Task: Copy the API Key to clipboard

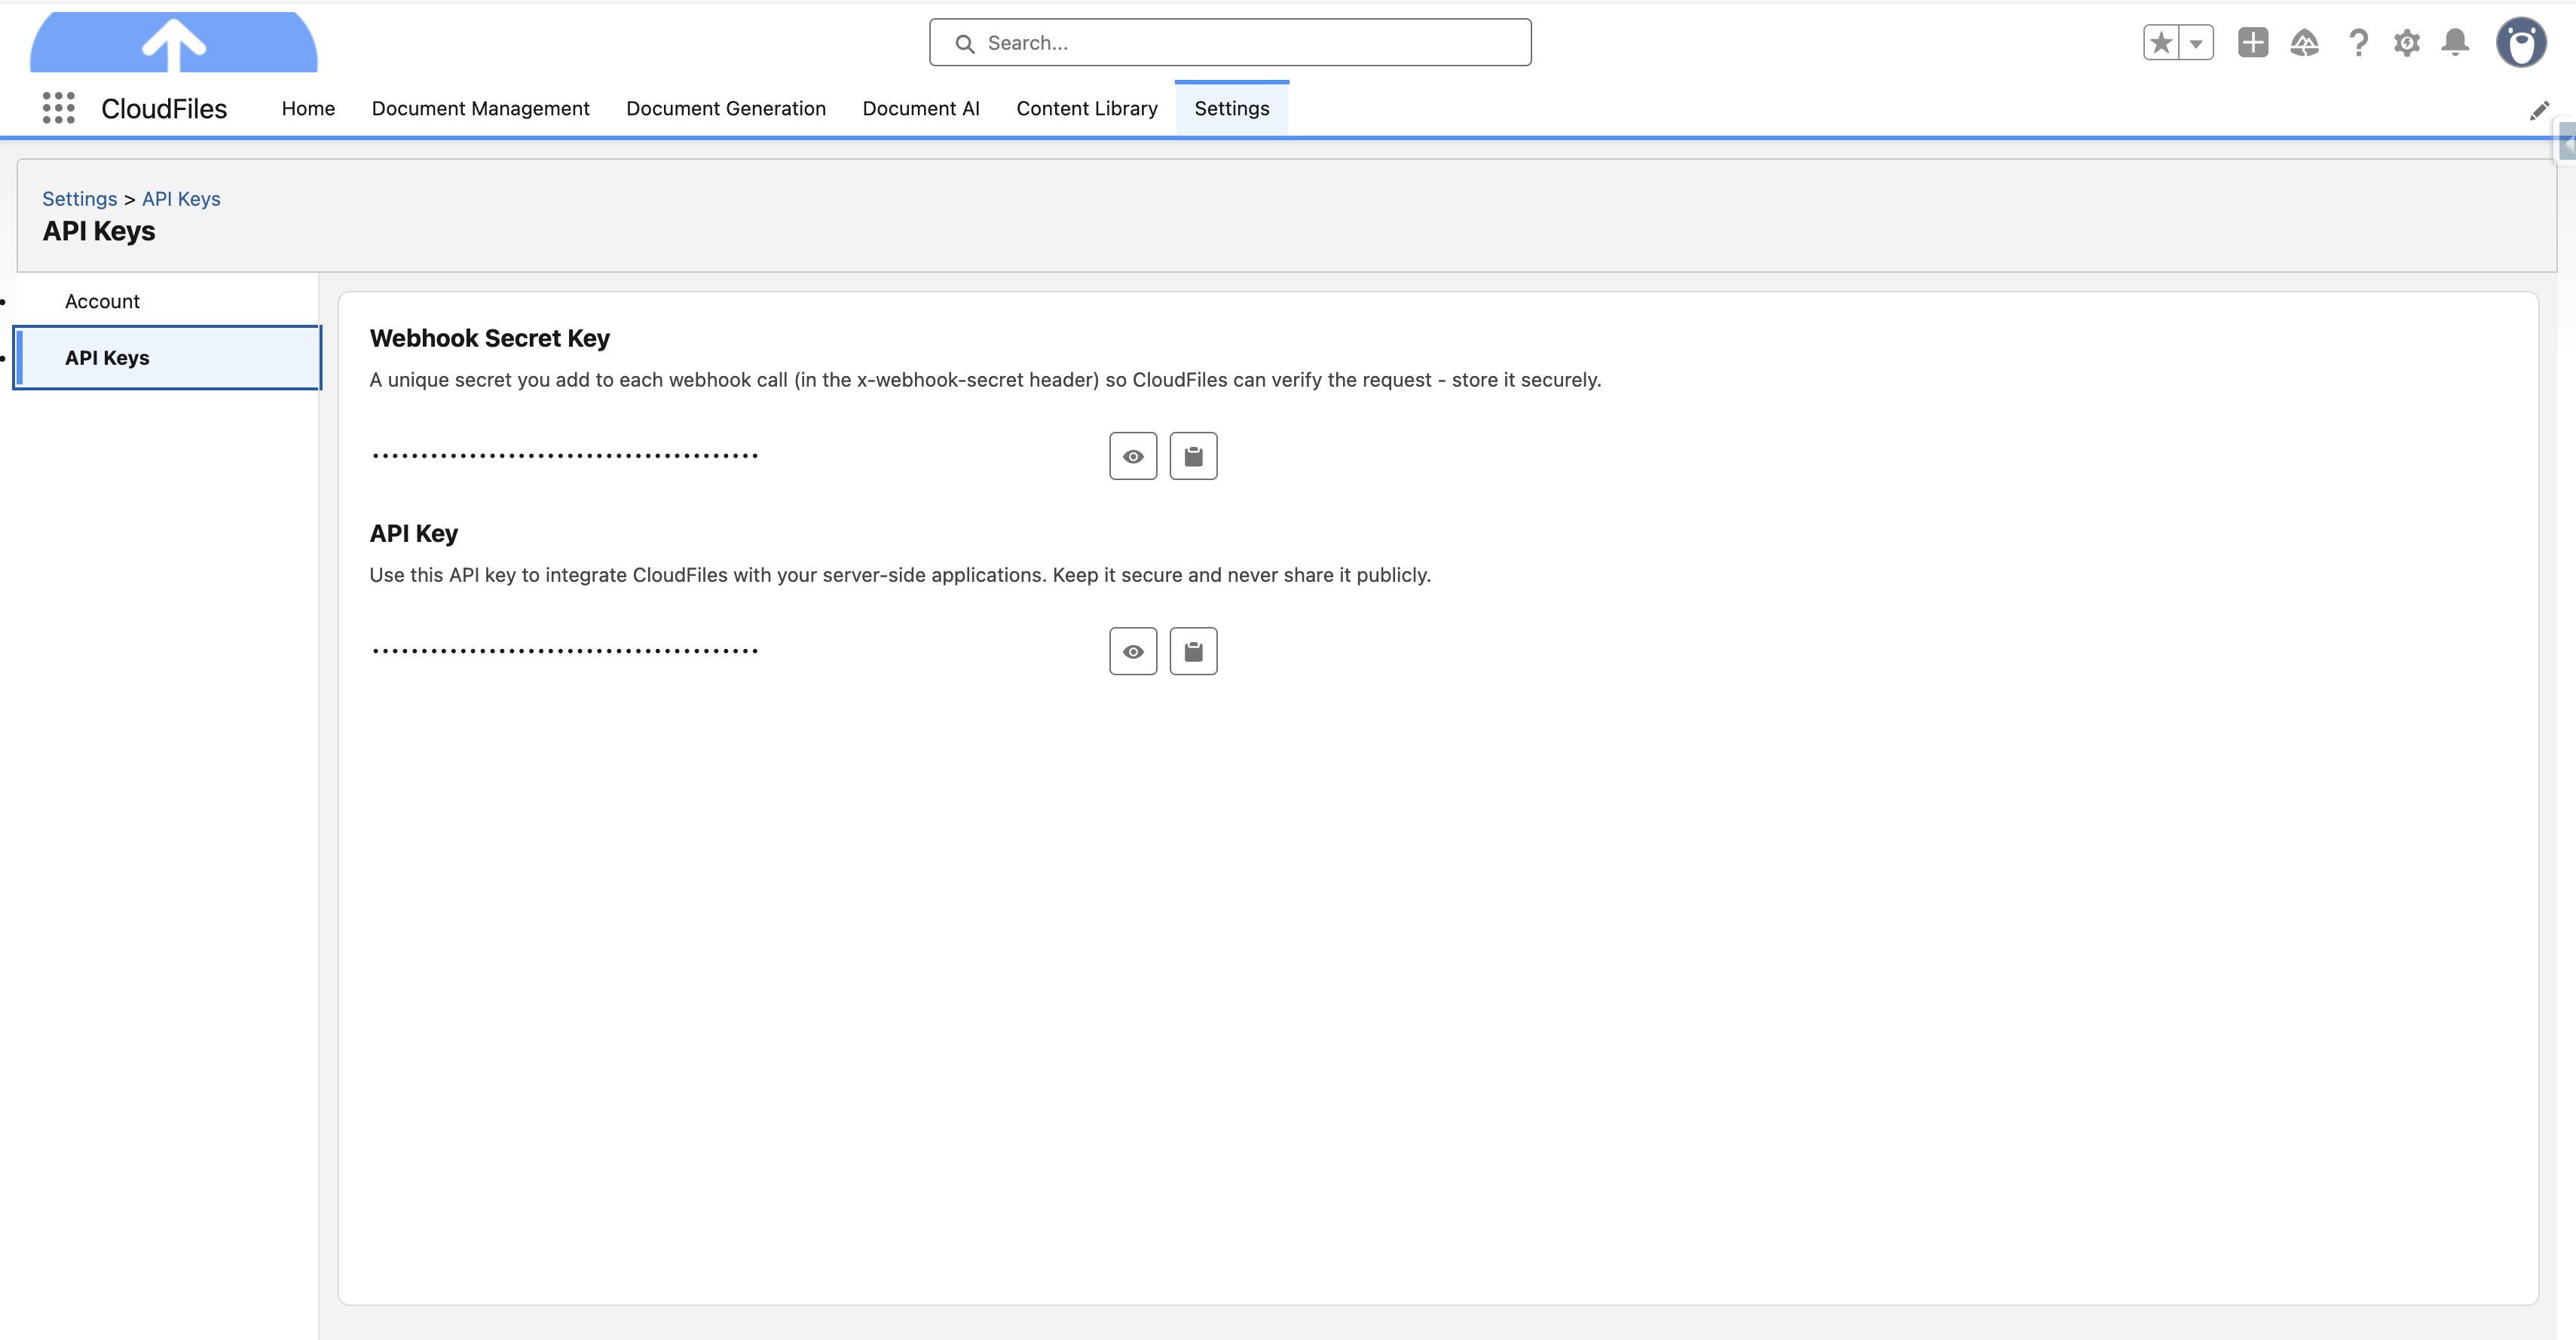Action: [1193, 651]
